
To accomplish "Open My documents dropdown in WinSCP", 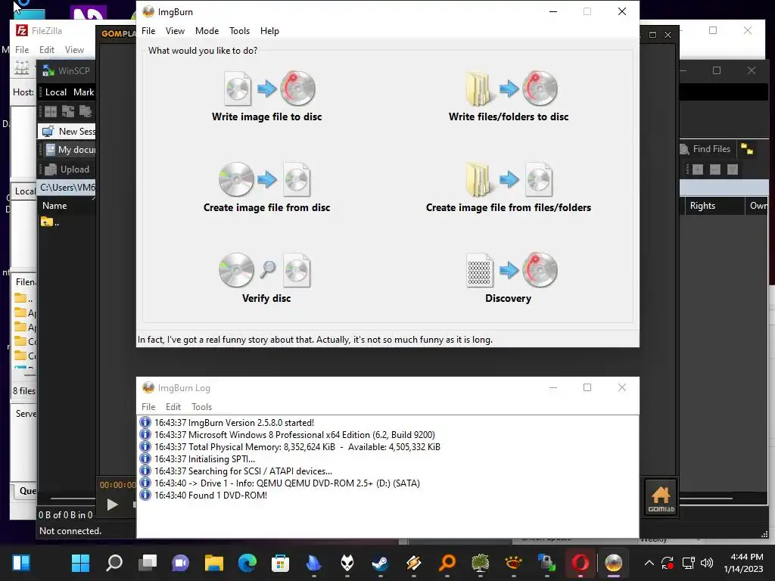I will coord(70,150).
